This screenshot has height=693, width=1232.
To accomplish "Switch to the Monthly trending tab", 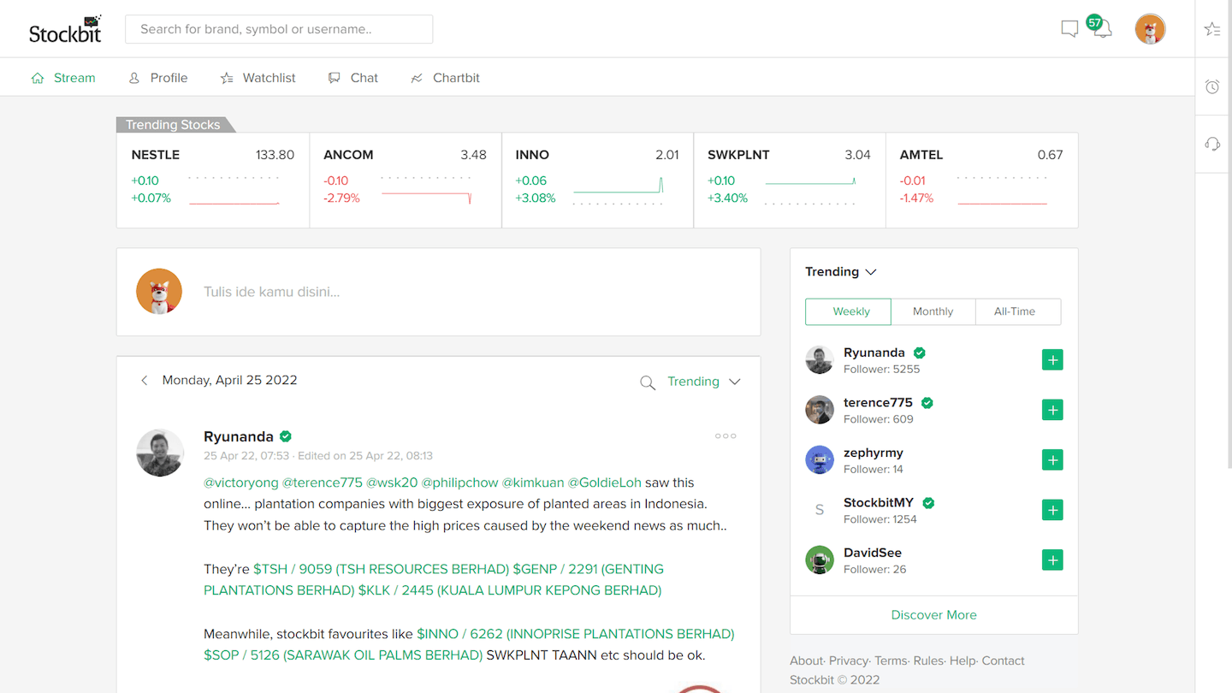I will [x=933, y=311].
